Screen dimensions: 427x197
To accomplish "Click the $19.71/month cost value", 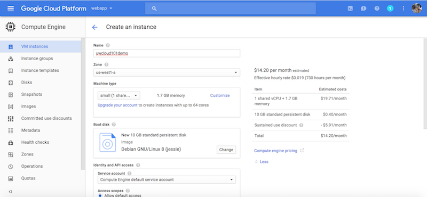I will click(334, 98).
